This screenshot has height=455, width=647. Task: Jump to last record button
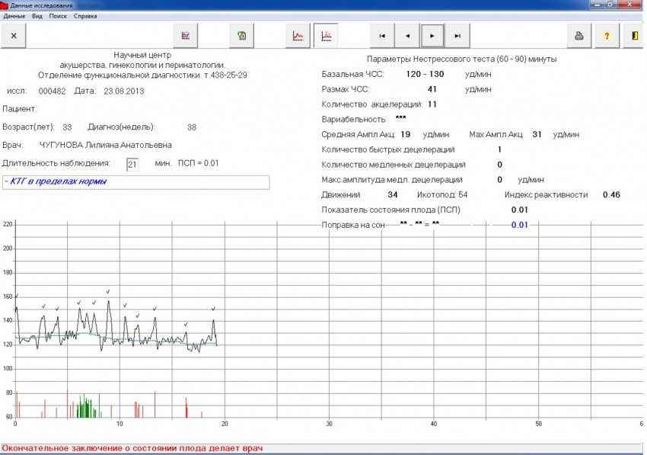coord(457,36)
